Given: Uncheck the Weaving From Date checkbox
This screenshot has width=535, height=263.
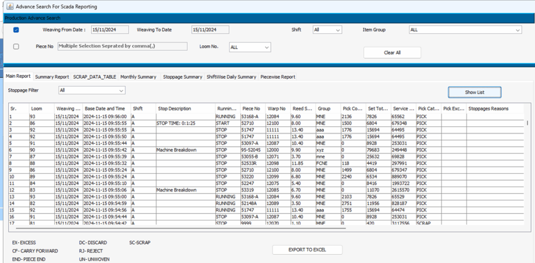Looking at the screenshot, I should coord(16,30).
